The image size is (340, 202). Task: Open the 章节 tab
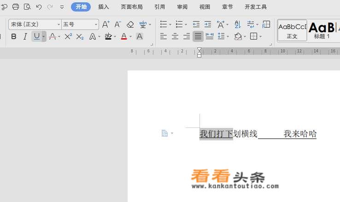coord(227,7)
